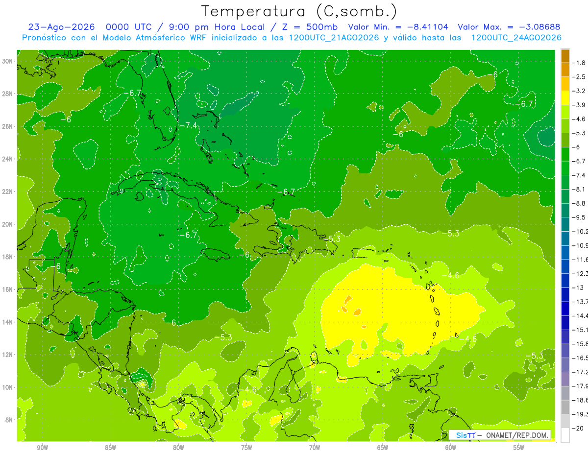The height and width of the screenshot is (454, 588).
Task: Click the "70W" longitude axis label
Action: point(315,448)
